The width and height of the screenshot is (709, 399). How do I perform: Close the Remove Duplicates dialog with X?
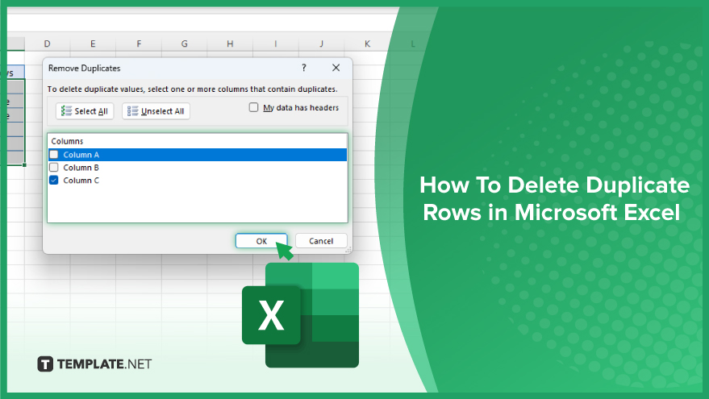(336, 68)
